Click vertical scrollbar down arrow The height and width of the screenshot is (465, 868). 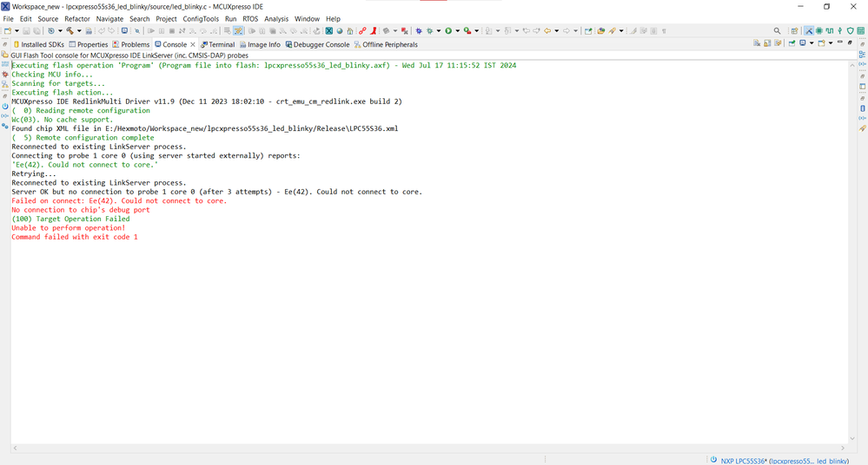tap(852, 438)
